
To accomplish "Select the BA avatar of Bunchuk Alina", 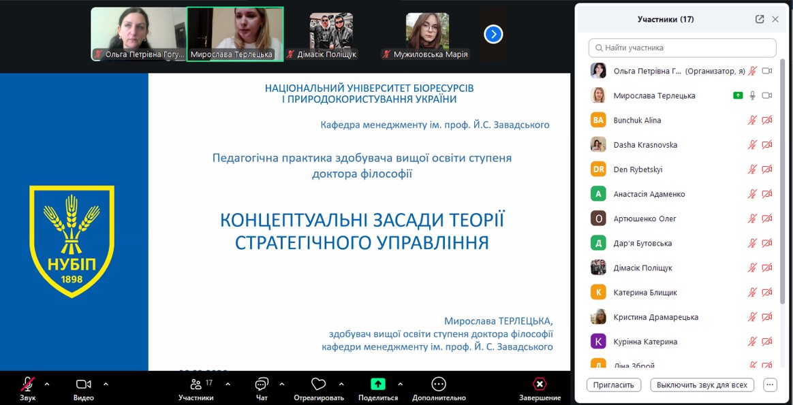I will tap(598, 120).
